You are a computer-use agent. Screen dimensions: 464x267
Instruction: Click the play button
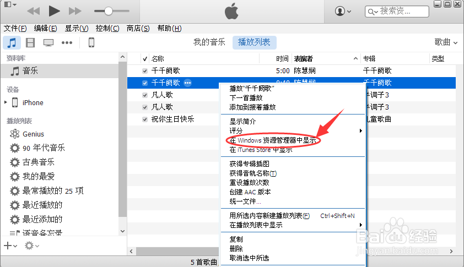click(54, 11)
